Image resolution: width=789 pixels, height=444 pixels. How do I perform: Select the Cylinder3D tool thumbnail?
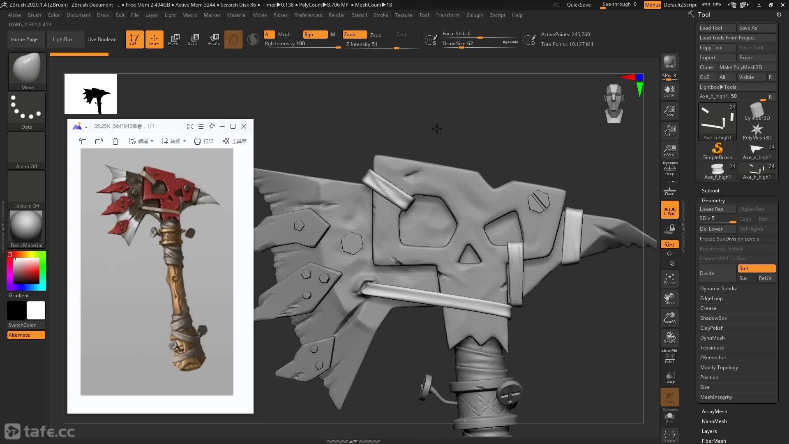coord(757,111)
